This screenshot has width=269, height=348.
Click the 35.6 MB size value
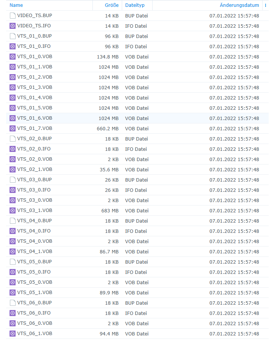pos(109,169)
